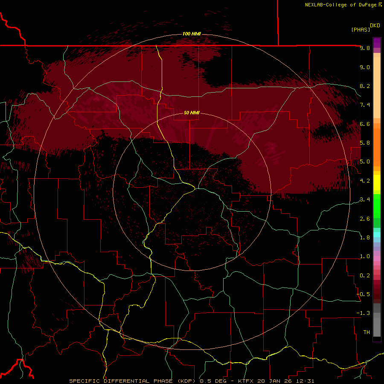Click the 7.4 value on color scale
Viewport: 384px width, 384px height.
point(365,105)
